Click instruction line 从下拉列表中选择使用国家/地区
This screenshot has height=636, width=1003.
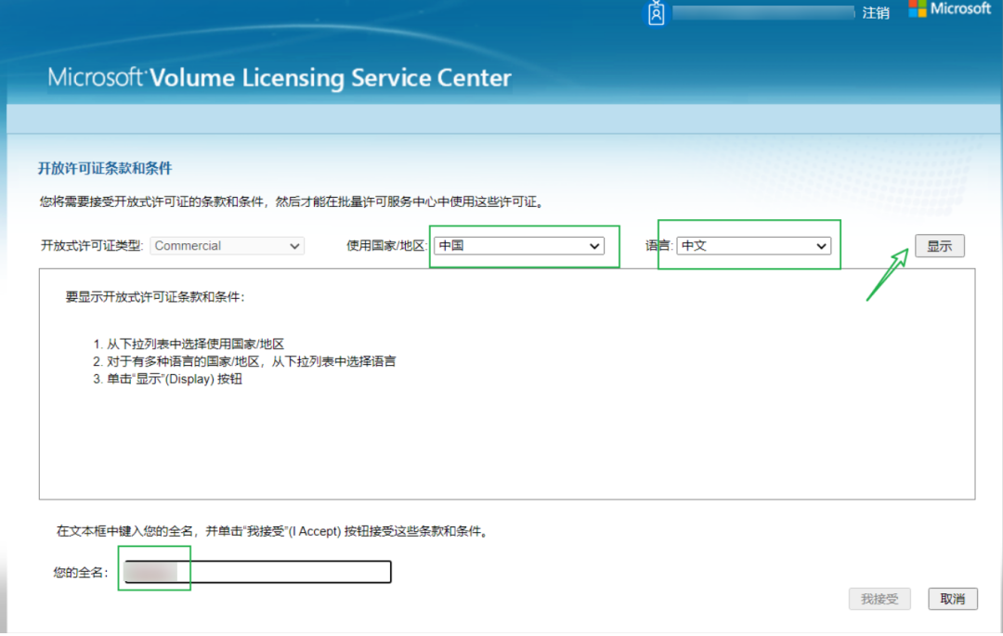pos(195,344)
